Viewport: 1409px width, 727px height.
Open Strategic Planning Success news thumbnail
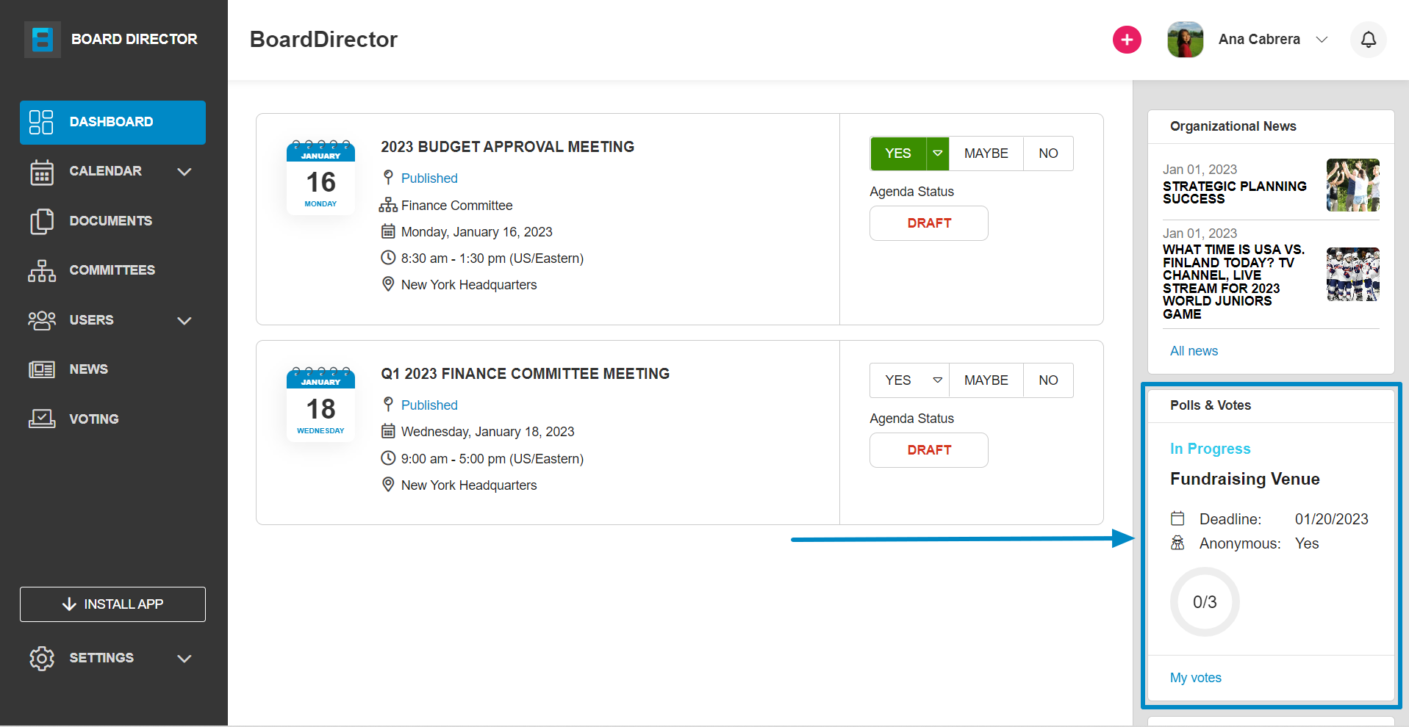pos(1352,185)
